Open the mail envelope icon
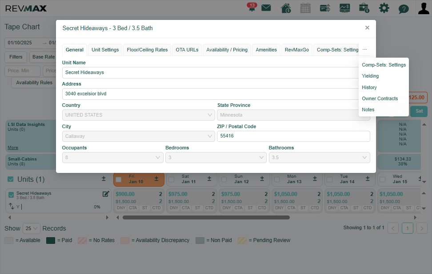 click(266, 8)
